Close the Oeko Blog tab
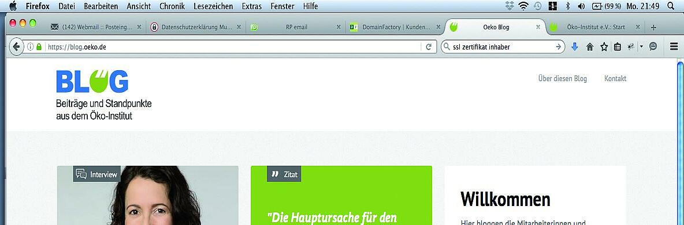Screen dimensions: 684x225 [538, 27]
